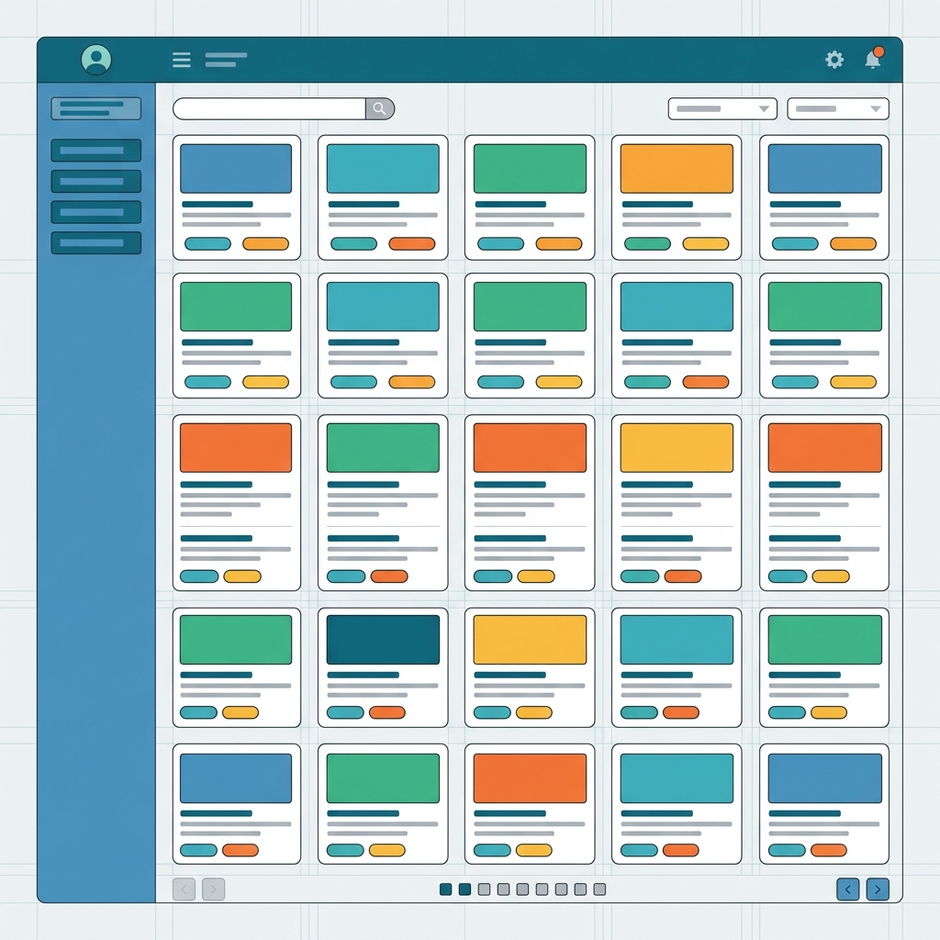Image resolution: width=940 pixels, height=940 pixels.
Task: Select the fourth sidebar navigation item
Action: [x=95, y=212]
